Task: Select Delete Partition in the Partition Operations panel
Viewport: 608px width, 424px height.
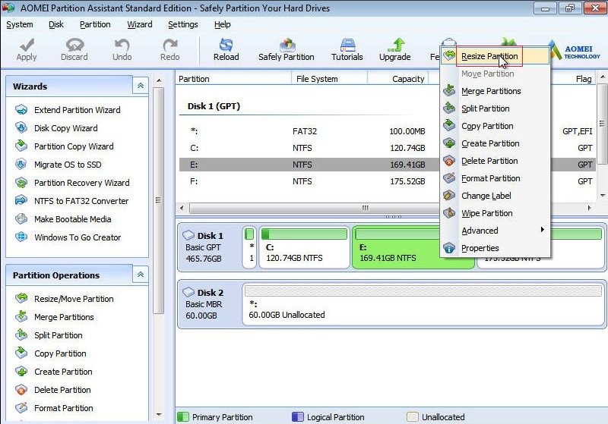Action: pos(53,390)
